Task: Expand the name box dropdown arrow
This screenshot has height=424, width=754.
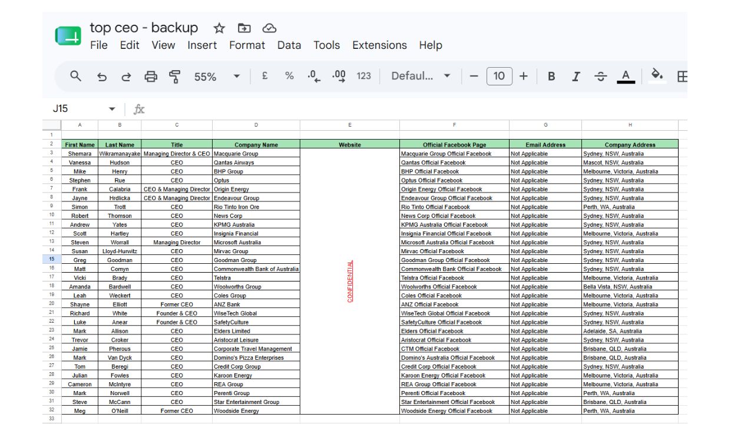Action: tap(112, 109)
